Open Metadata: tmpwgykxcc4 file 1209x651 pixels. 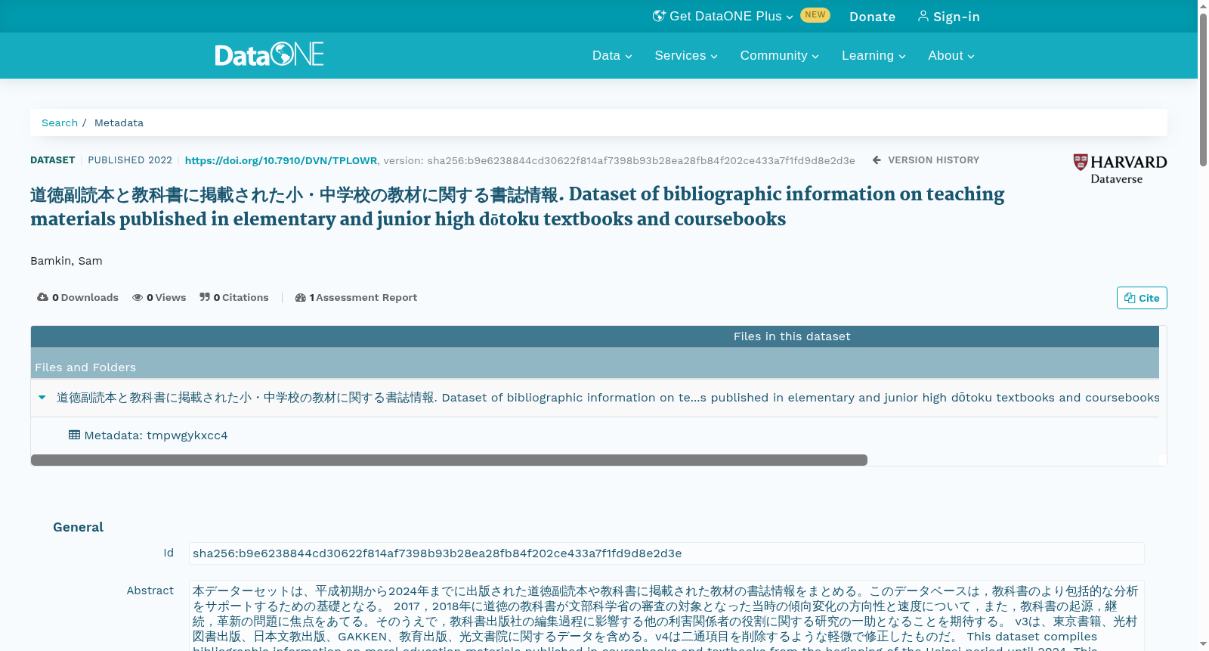[148, 436]
